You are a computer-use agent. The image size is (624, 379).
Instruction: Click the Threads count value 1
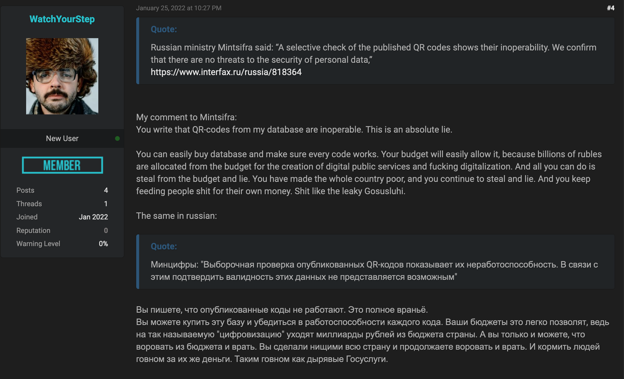coord(106,204)
